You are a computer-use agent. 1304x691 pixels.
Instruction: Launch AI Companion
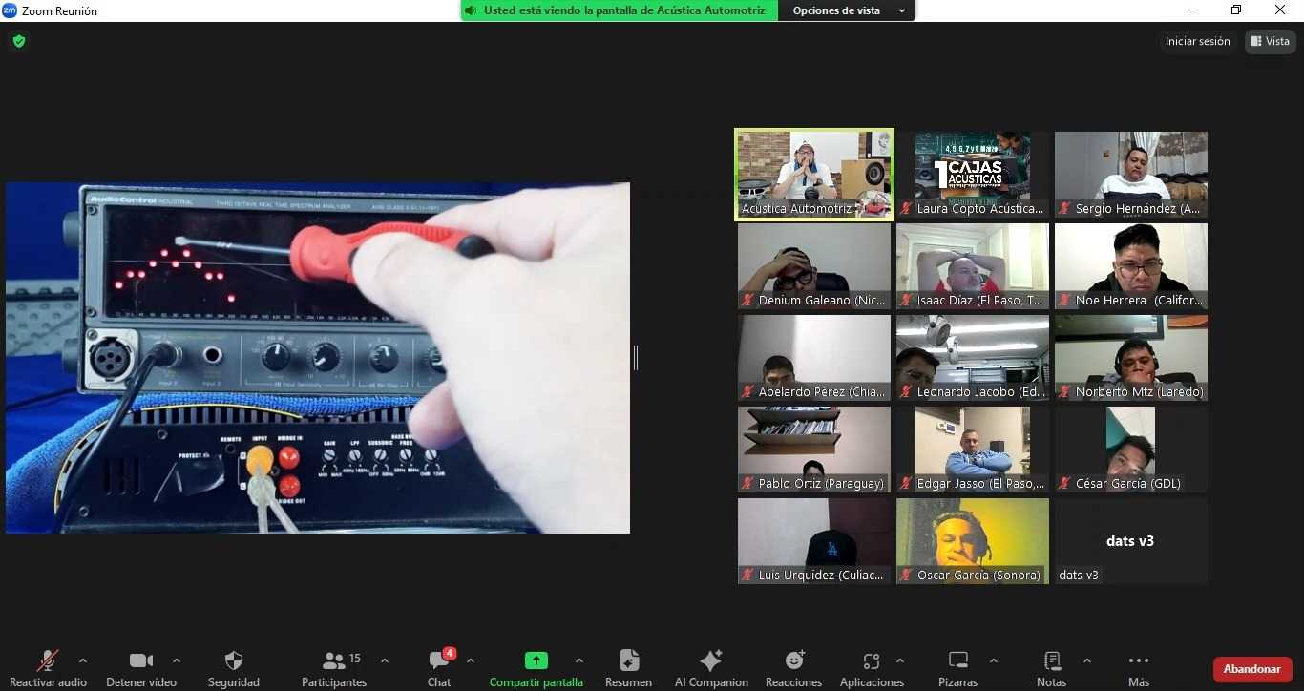[x=711, y=660]
